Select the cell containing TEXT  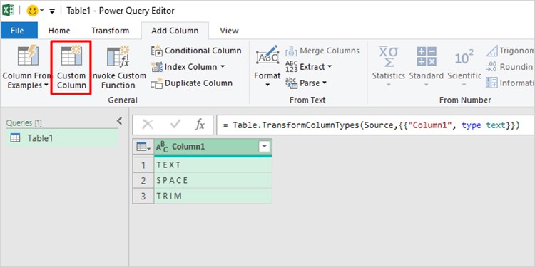(x=213, y=165)
